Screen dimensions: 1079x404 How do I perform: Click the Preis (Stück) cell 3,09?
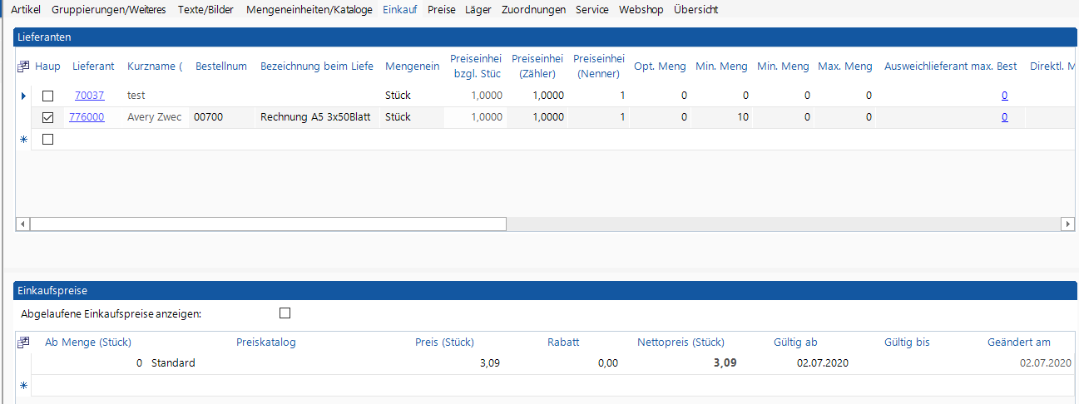pyautogui.click(x=489, y=363)
